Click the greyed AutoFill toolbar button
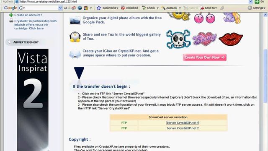The image size is (268, 151). tap(191, 8)
